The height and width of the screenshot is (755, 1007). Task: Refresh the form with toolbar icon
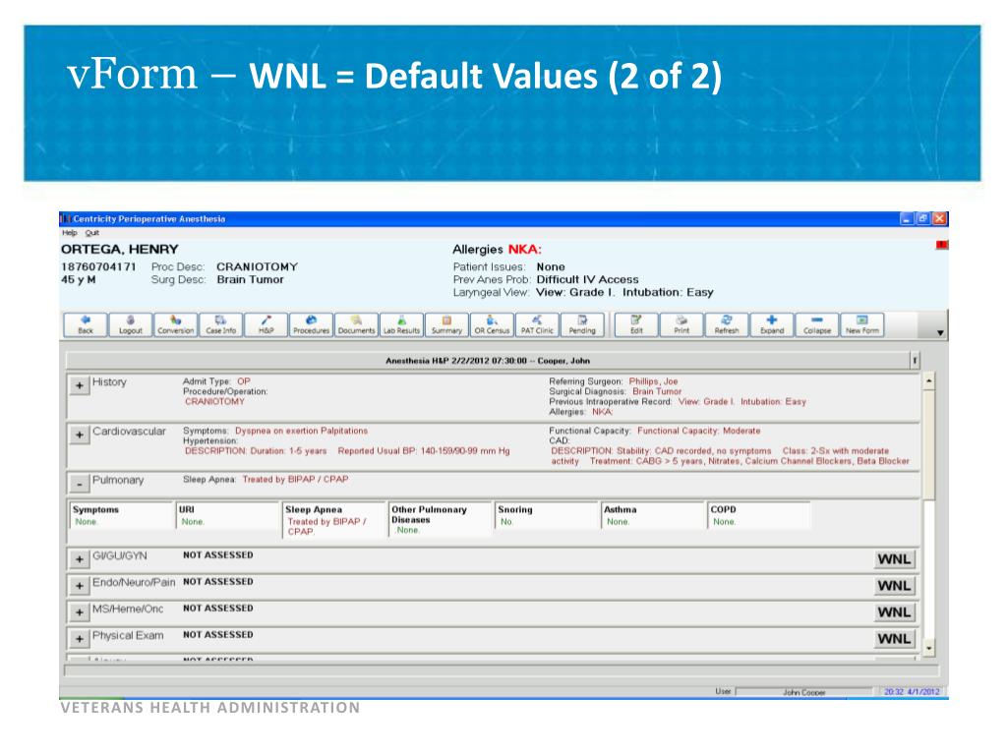click(727, 324)
